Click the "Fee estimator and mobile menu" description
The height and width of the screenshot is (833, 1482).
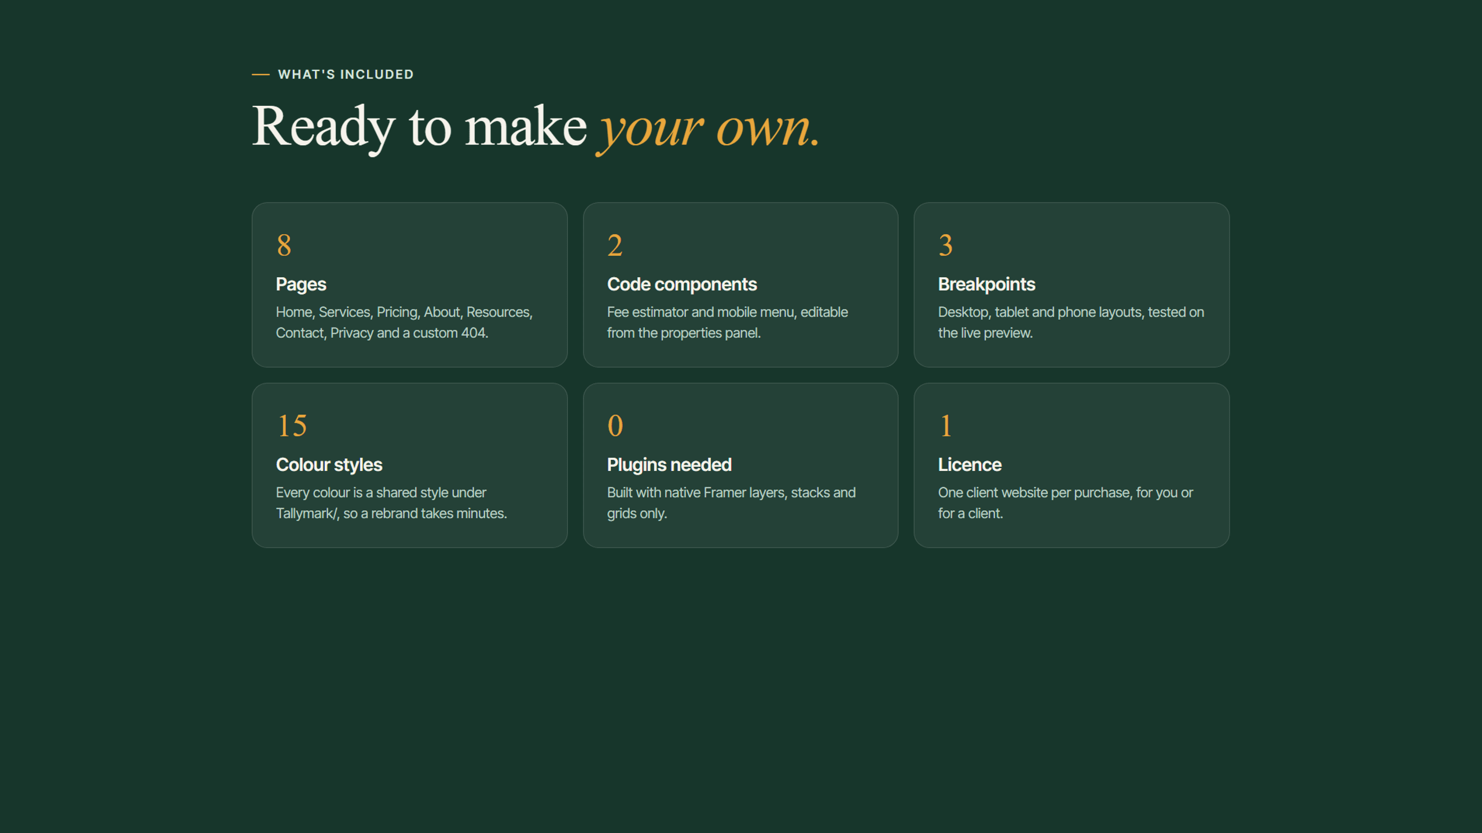point(728,322)
